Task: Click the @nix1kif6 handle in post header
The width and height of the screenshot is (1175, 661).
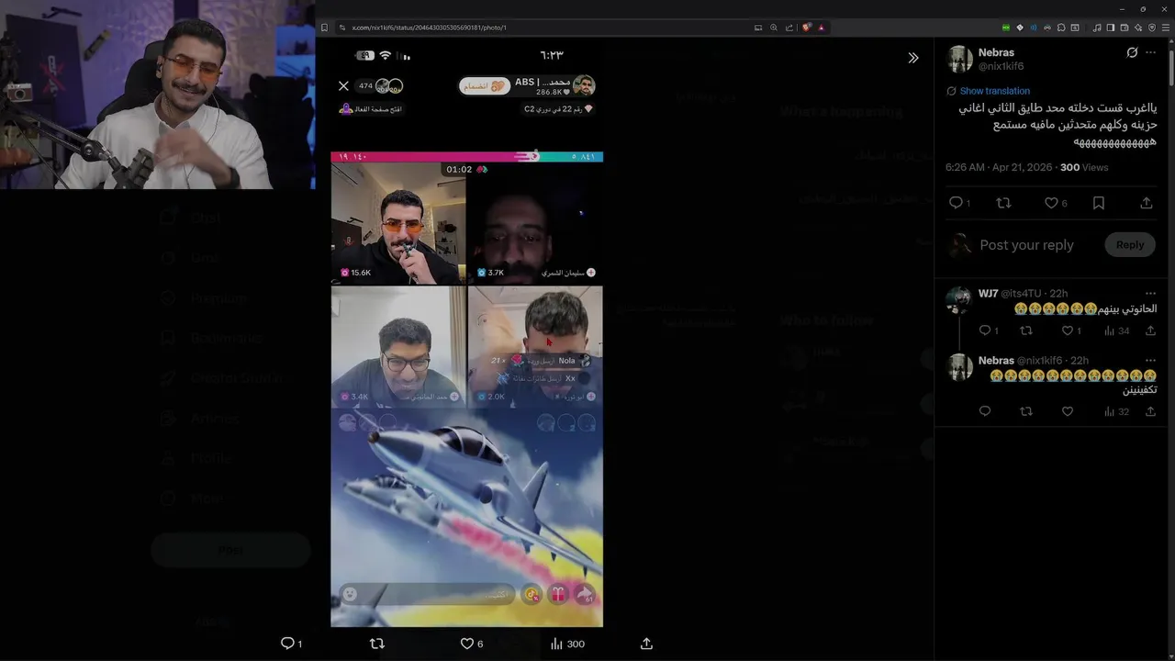Action: tap(1001, 66)
